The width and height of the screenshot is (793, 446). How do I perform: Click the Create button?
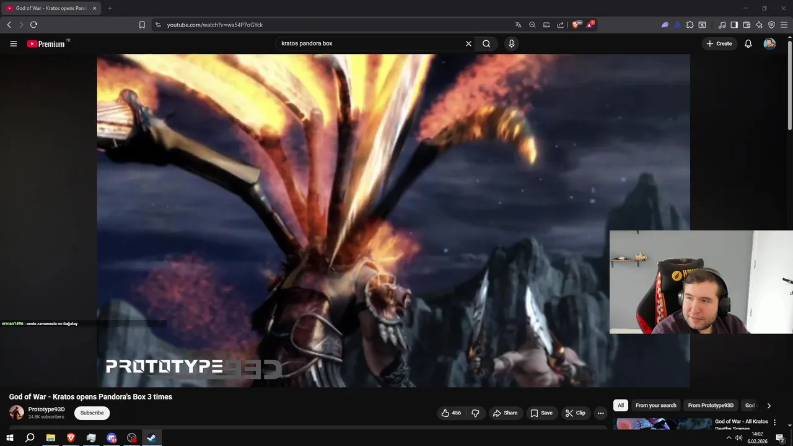(x=719, y=44)
